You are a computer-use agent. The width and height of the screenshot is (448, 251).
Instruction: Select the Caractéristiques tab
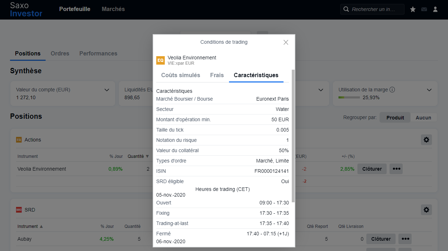coord(256,75)
